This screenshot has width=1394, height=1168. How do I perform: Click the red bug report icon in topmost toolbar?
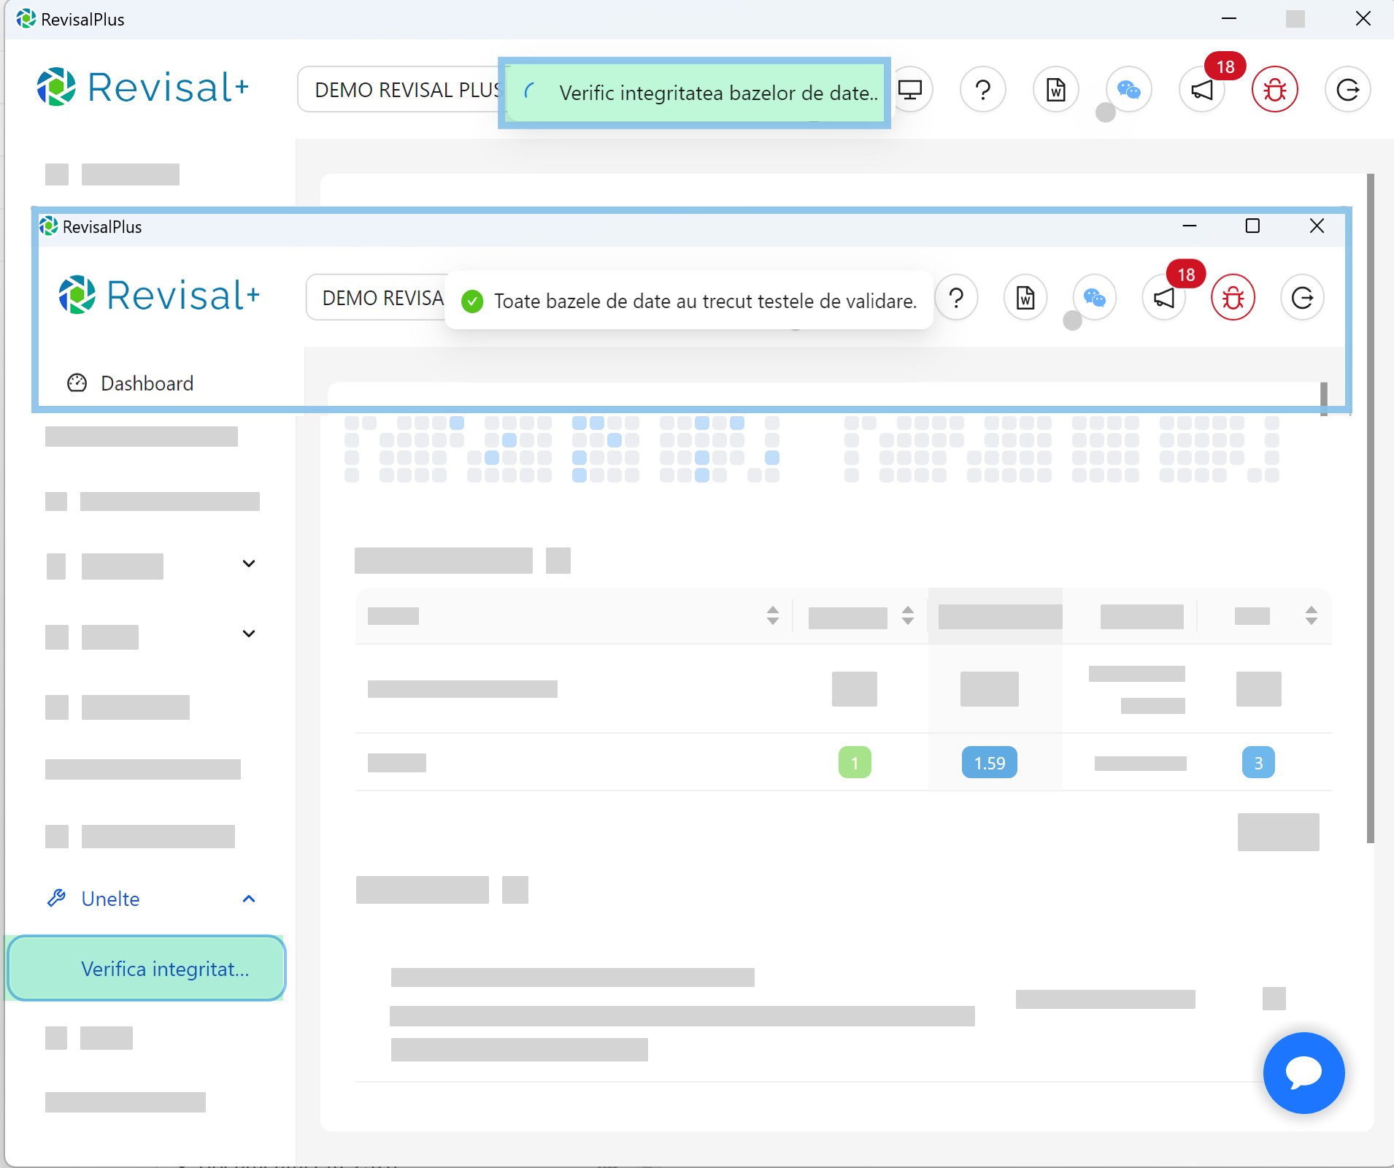pos(1275,90)
